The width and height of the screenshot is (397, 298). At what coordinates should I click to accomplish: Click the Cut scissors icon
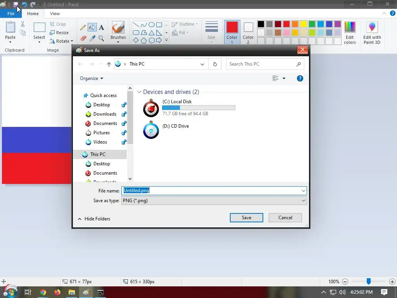(23, 24)
